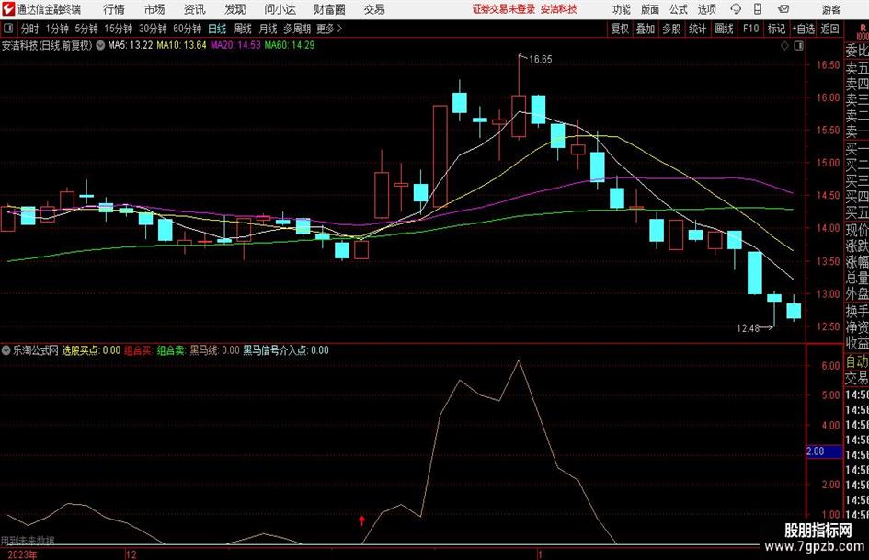The image size is (869, 560).
Task: Open the 市场 menu
Action: point(154,9)
